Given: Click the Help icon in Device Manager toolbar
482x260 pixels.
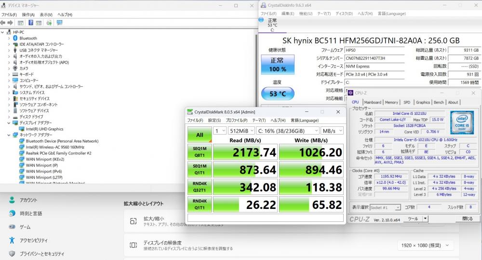Looking at the screenshot, I should (31, 23).
